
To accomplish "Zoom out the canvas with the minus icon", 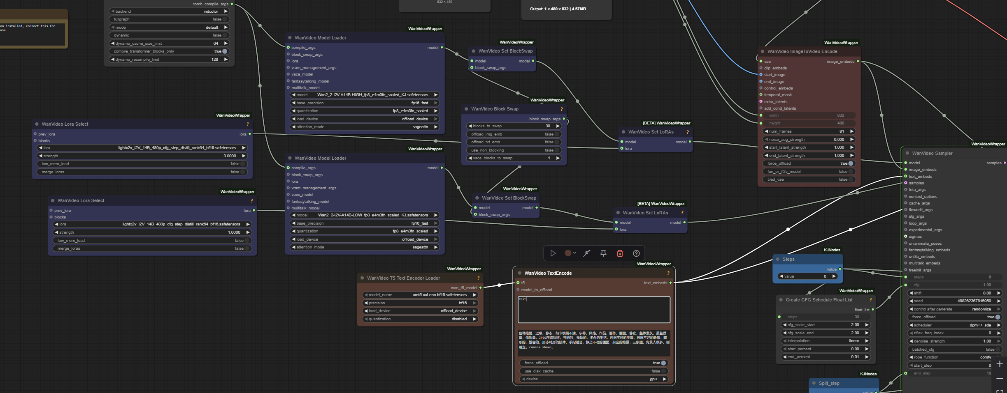I will (x=1000, y=379).
